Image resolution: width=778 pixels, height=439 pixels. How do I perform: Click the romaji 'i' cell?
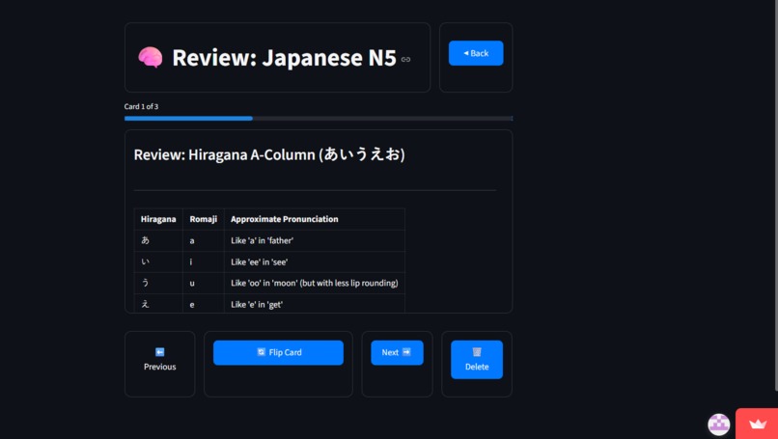pyautogui.click(x=204, y=261)
